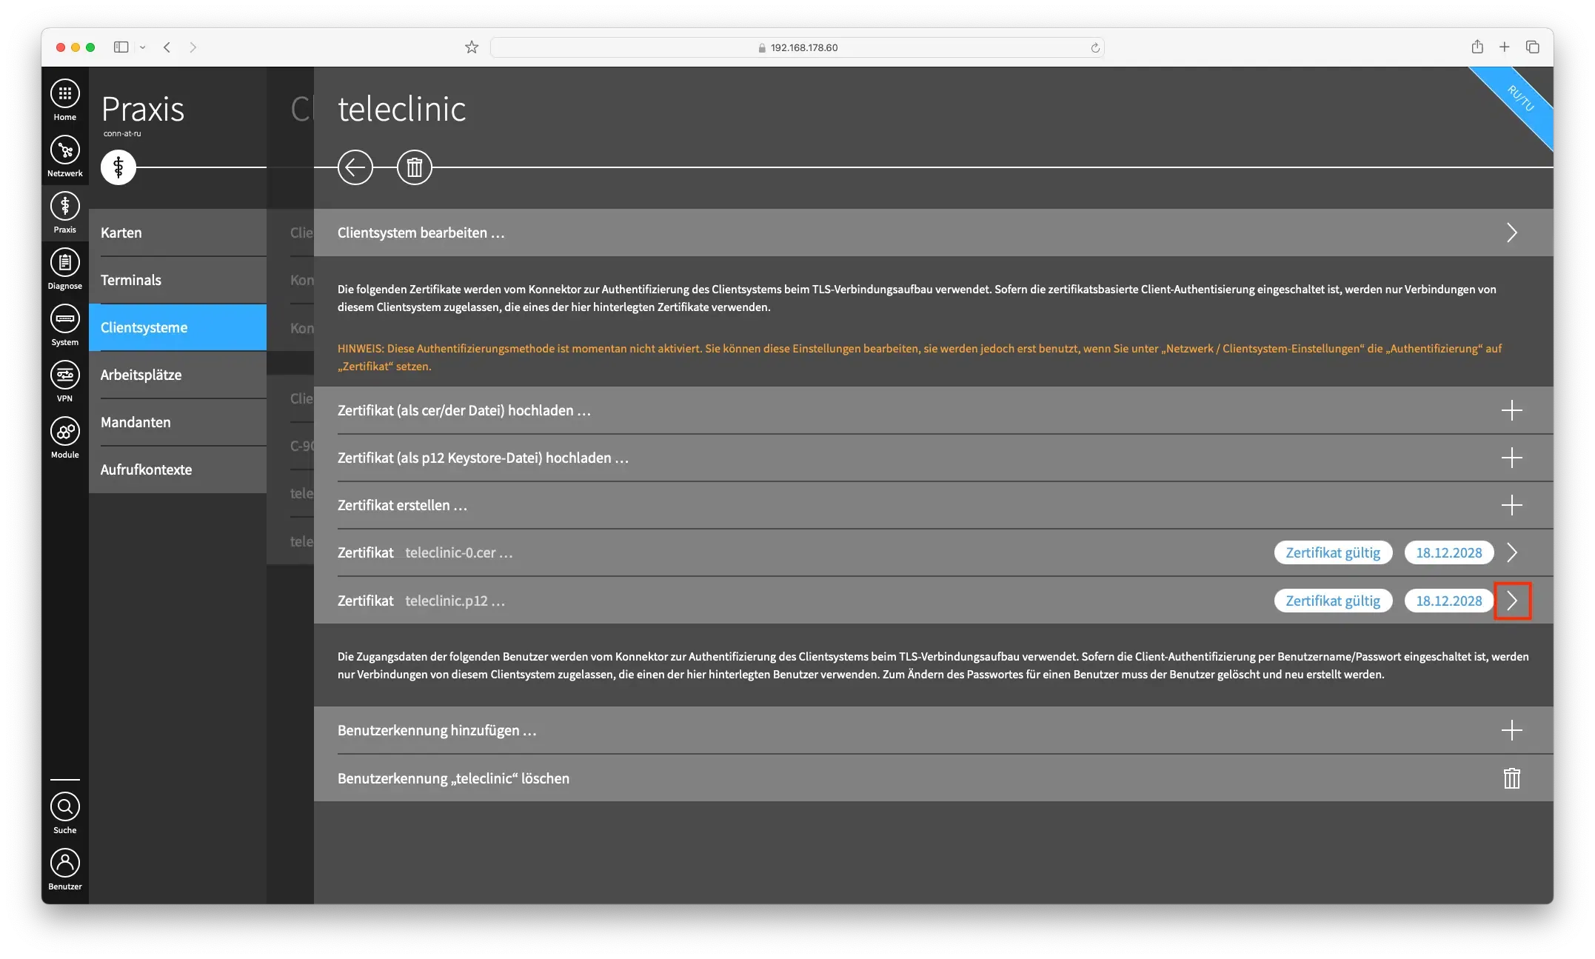Open Karten menu item
This screenshot has width=1595, height=959.
click(178, 233)
